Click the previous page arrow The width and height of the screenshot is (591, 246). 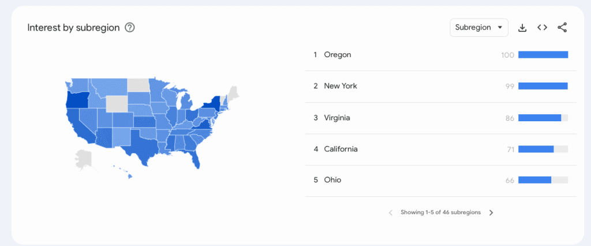(391, 213)
